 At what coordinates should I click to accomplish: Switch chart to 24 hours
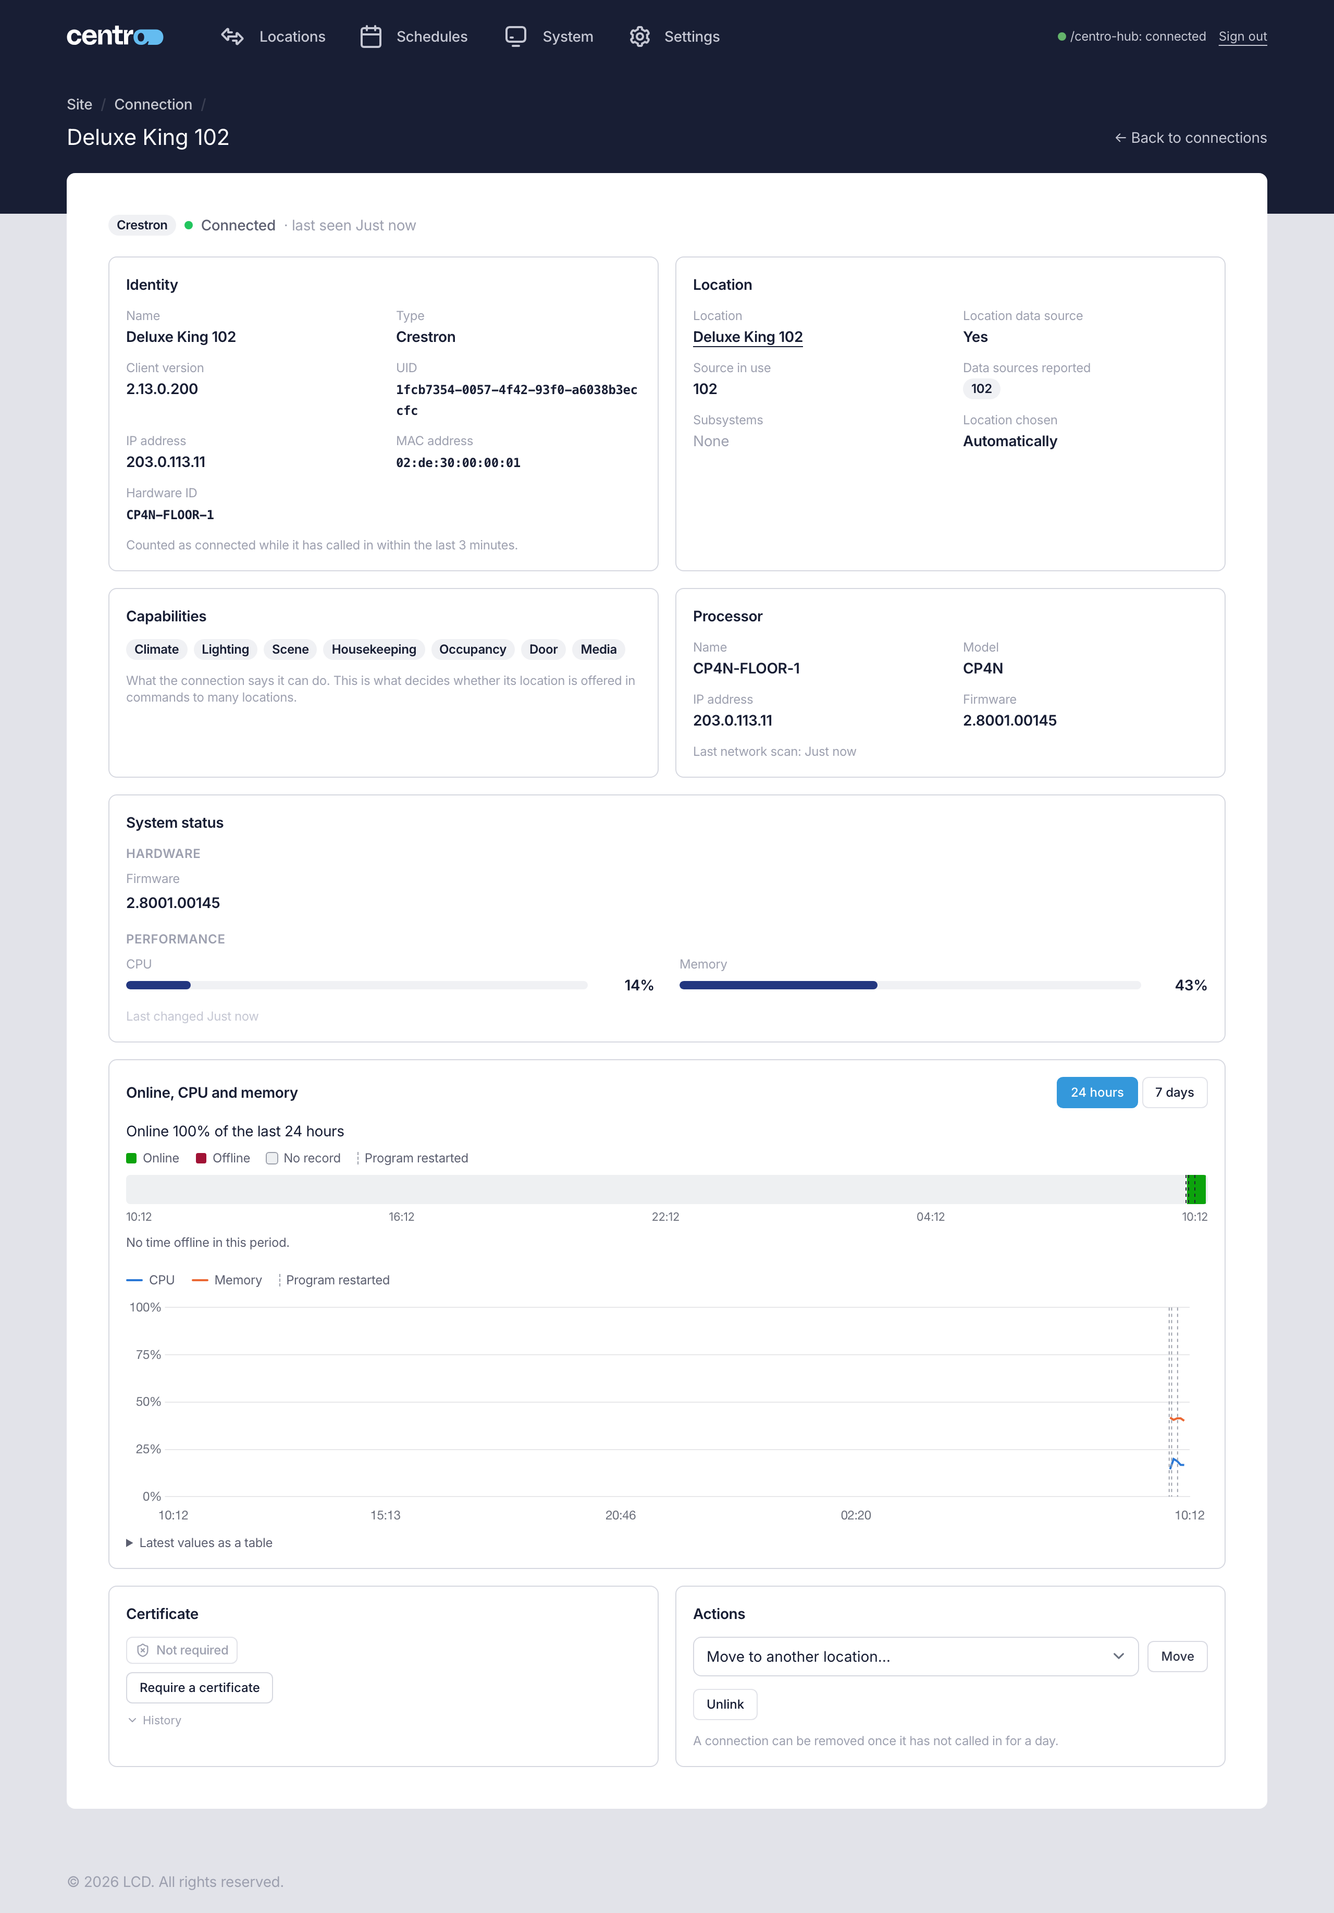[1097, 1093]
